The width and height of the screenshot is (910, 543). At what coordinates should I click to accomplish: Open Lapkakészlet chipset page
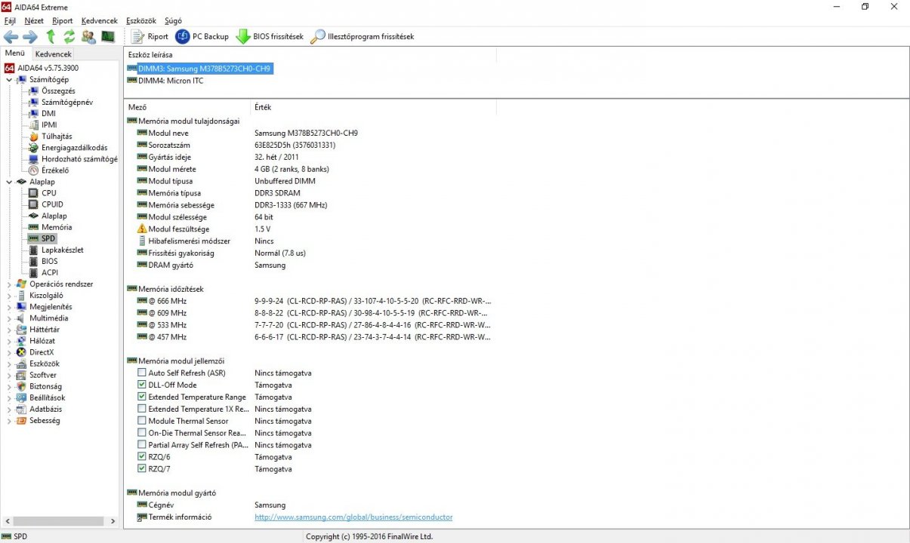62,250
